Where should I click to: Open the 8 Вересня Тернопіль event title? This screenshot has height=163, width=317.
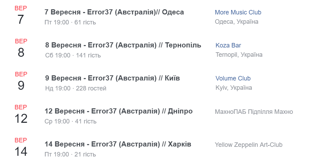coord(123,45)
